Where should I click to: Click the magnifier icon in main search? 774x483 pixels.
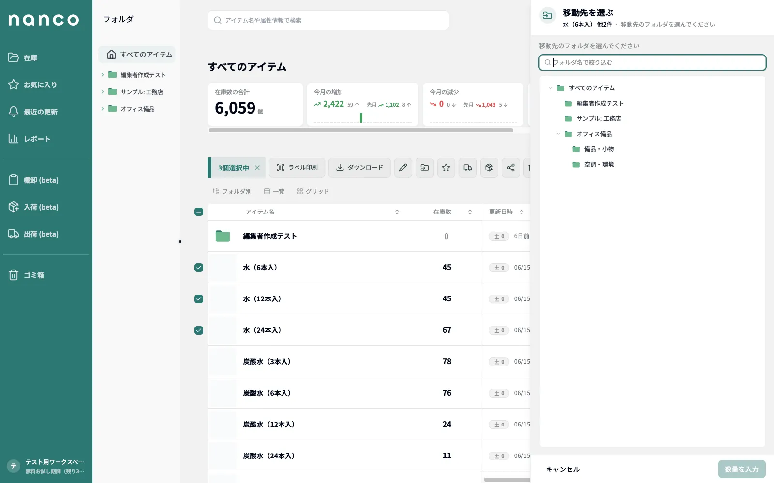(218, 20)
